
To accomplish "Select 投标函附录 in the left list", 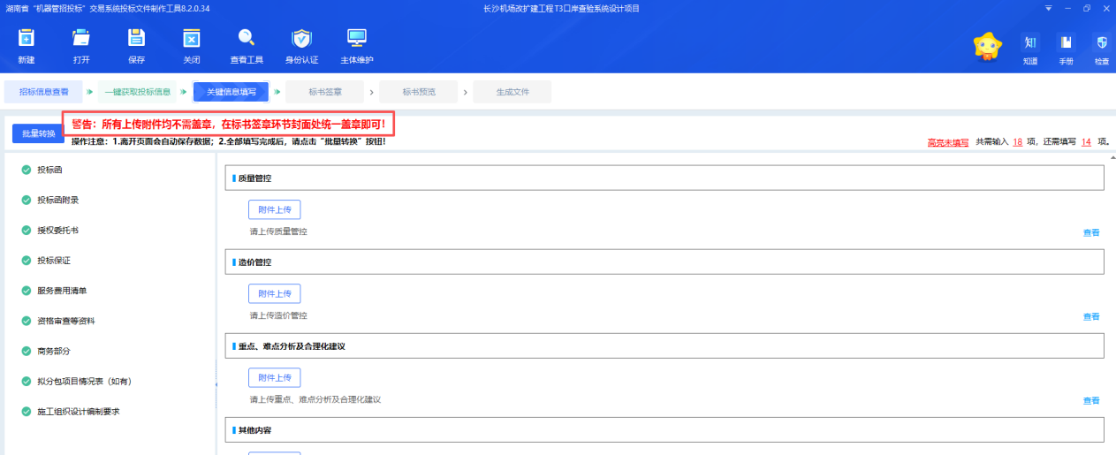I will pos(57,200).
